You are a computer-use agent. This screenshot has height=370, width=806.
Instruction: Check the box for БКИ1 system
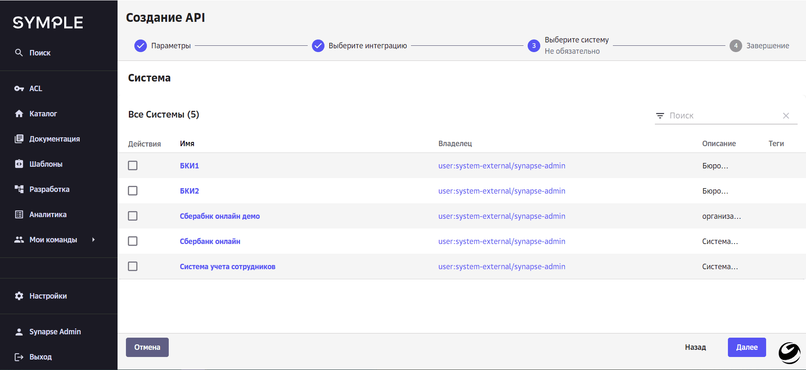click(x=133, y=165)
